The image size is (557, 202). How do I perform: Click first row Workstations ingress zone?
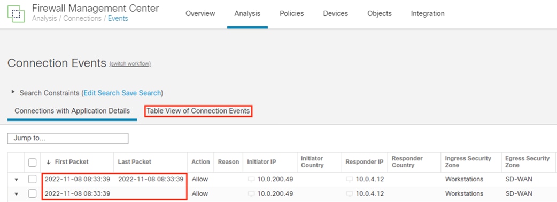464,179
